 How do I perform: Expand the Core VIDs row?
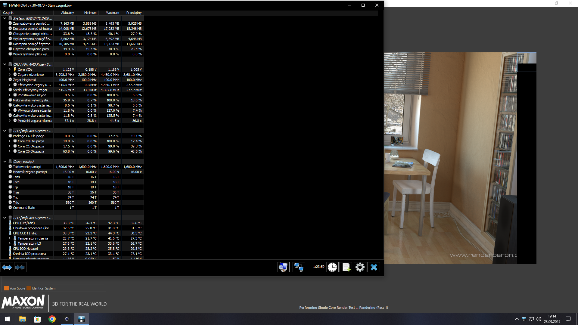pyautogui.click(x=9, y=70)
